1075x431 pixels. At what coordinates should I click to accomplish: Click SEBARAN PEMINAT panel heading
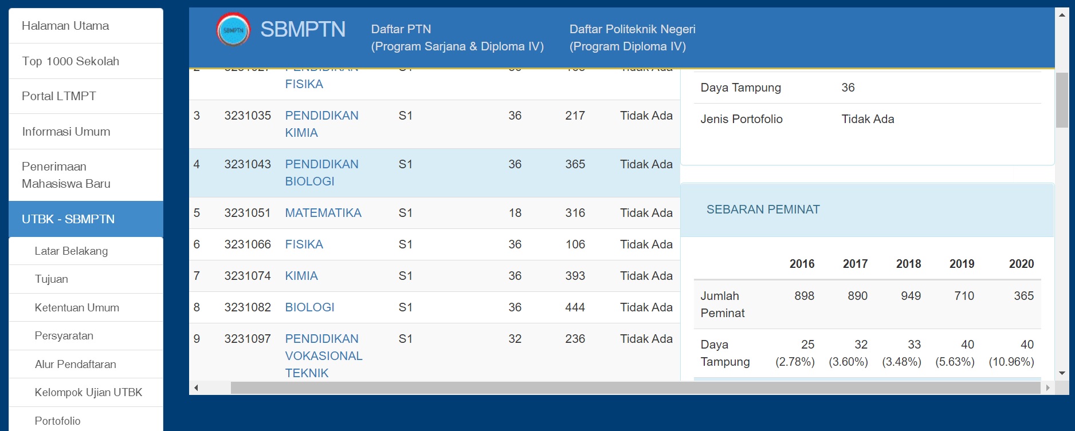763,209
